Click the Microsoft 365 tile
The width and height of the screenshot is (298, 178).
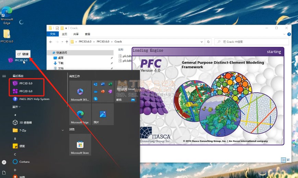click(80, 91)
